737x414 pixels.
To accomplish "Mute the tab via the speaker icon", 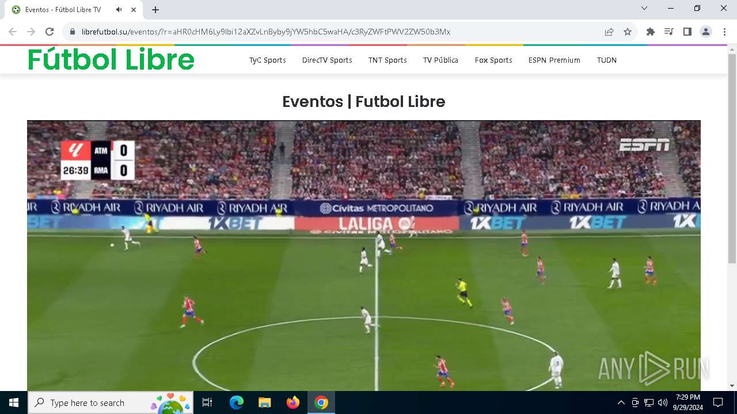I will pos(119,10).
